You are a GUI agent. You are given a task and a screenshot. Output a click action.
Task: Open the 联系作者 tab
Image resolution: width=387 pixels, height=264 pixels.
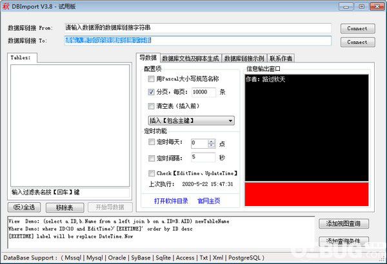pos(281,59)
